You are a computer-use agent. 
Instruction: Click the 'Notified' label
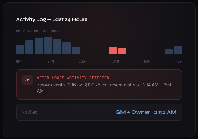coord(29,112)
